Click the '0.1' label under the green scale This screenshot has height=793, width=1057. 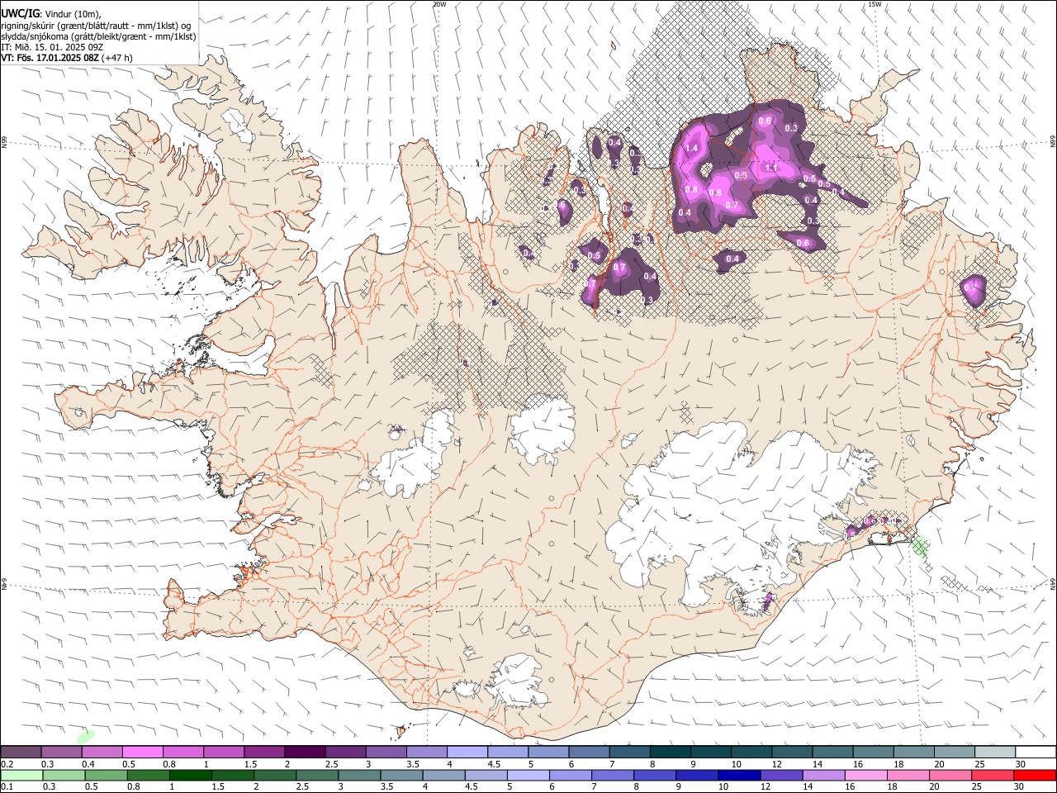pyautogui.click(x=7, y=787)
